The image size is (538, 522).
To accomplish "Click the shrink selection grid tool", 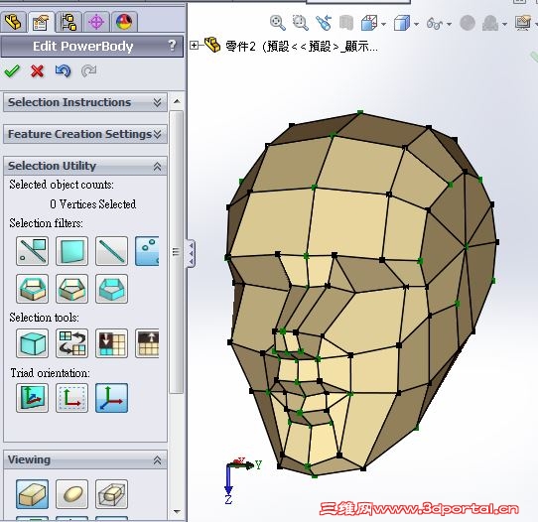I will [x=112, y=343].
